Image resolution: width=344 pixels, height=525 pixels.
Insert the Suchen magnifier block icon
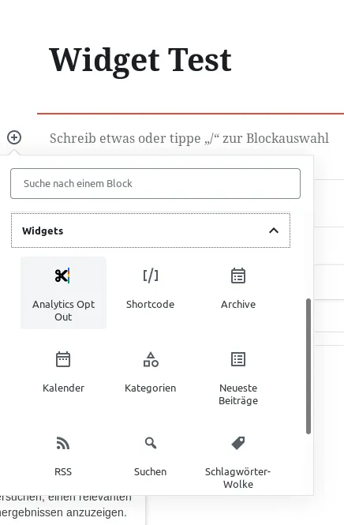151,443
